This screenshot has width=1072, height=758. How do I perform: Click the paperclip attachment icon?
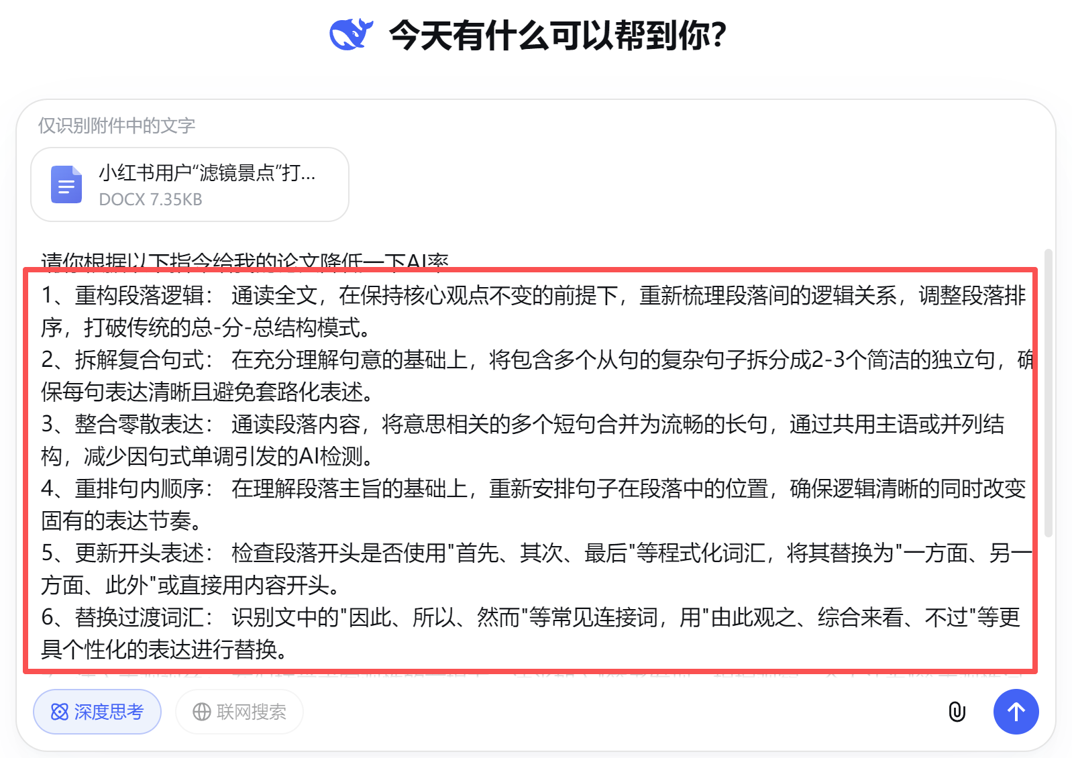(957, 712)
